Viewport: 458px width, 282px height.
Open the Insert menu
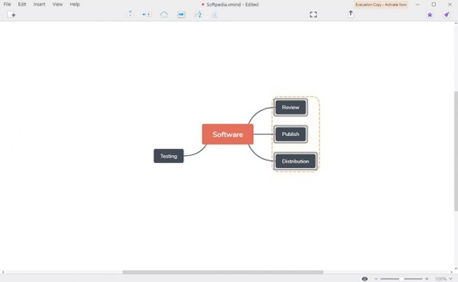[x=39, y=4]
